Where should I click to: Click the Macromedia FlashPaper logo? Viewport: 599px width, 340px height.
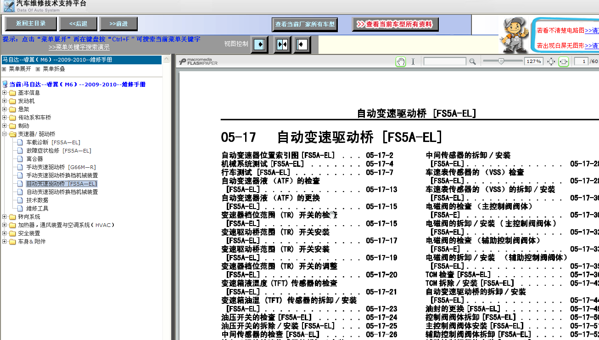point(198,62)
